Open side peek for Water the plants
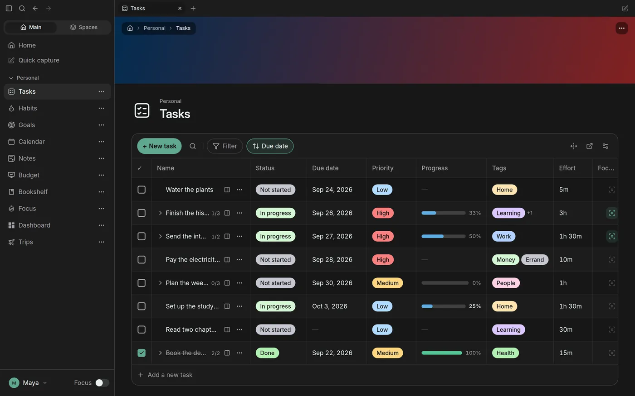This screenshot has width=635, height=396. tap(227, 190)
